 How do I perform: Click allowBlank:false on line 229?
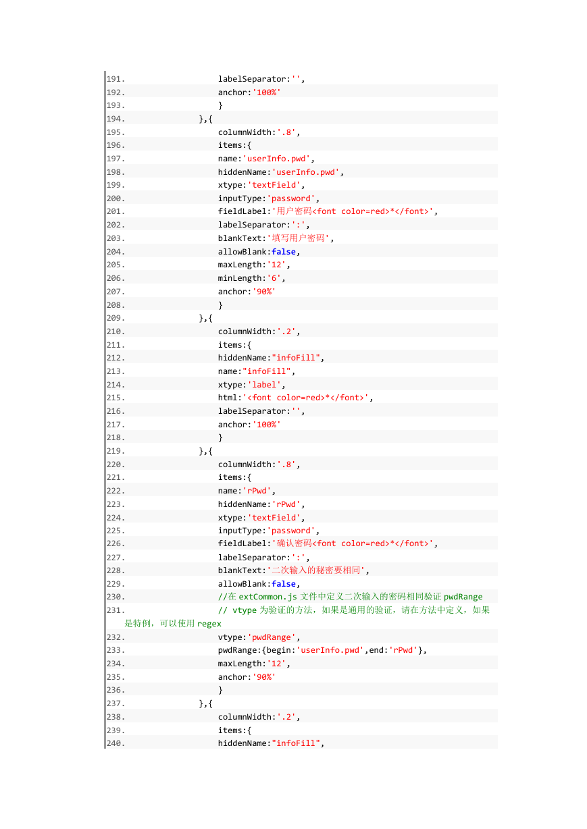259,584
